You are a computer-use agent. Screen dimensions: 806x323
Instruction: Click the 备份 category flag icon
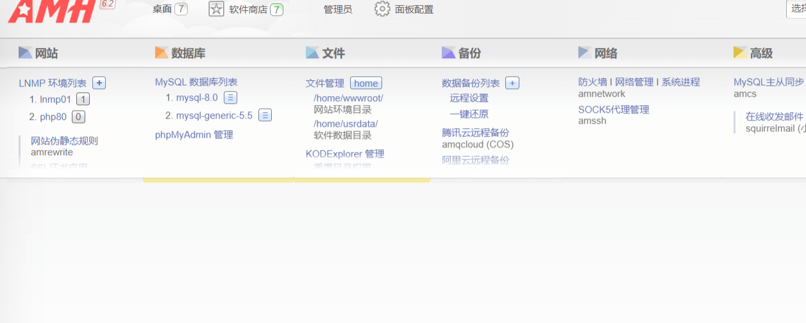tap(449, 53)
